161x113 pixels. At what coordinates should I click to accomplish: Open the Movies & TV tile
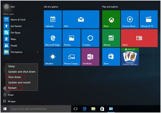(x=148, y=19)
